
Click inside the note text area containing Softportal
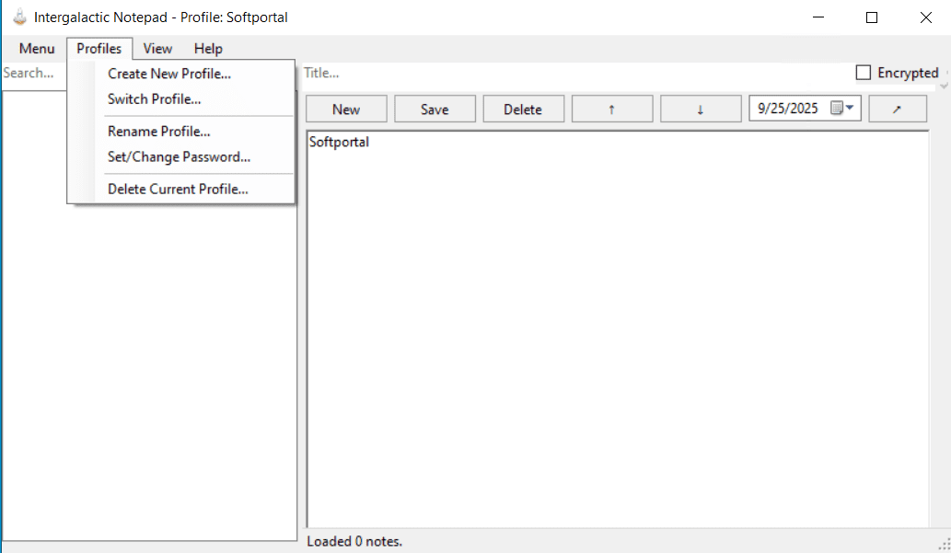coord(618,328)
